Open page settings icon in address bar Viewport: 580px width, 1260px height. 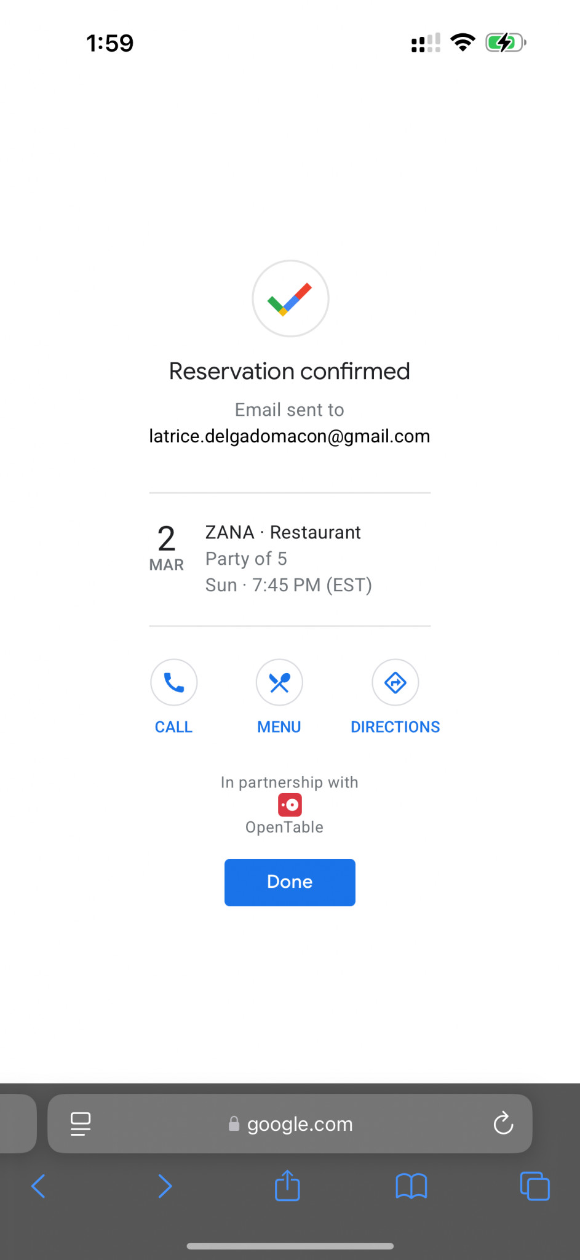(81, 1123)
